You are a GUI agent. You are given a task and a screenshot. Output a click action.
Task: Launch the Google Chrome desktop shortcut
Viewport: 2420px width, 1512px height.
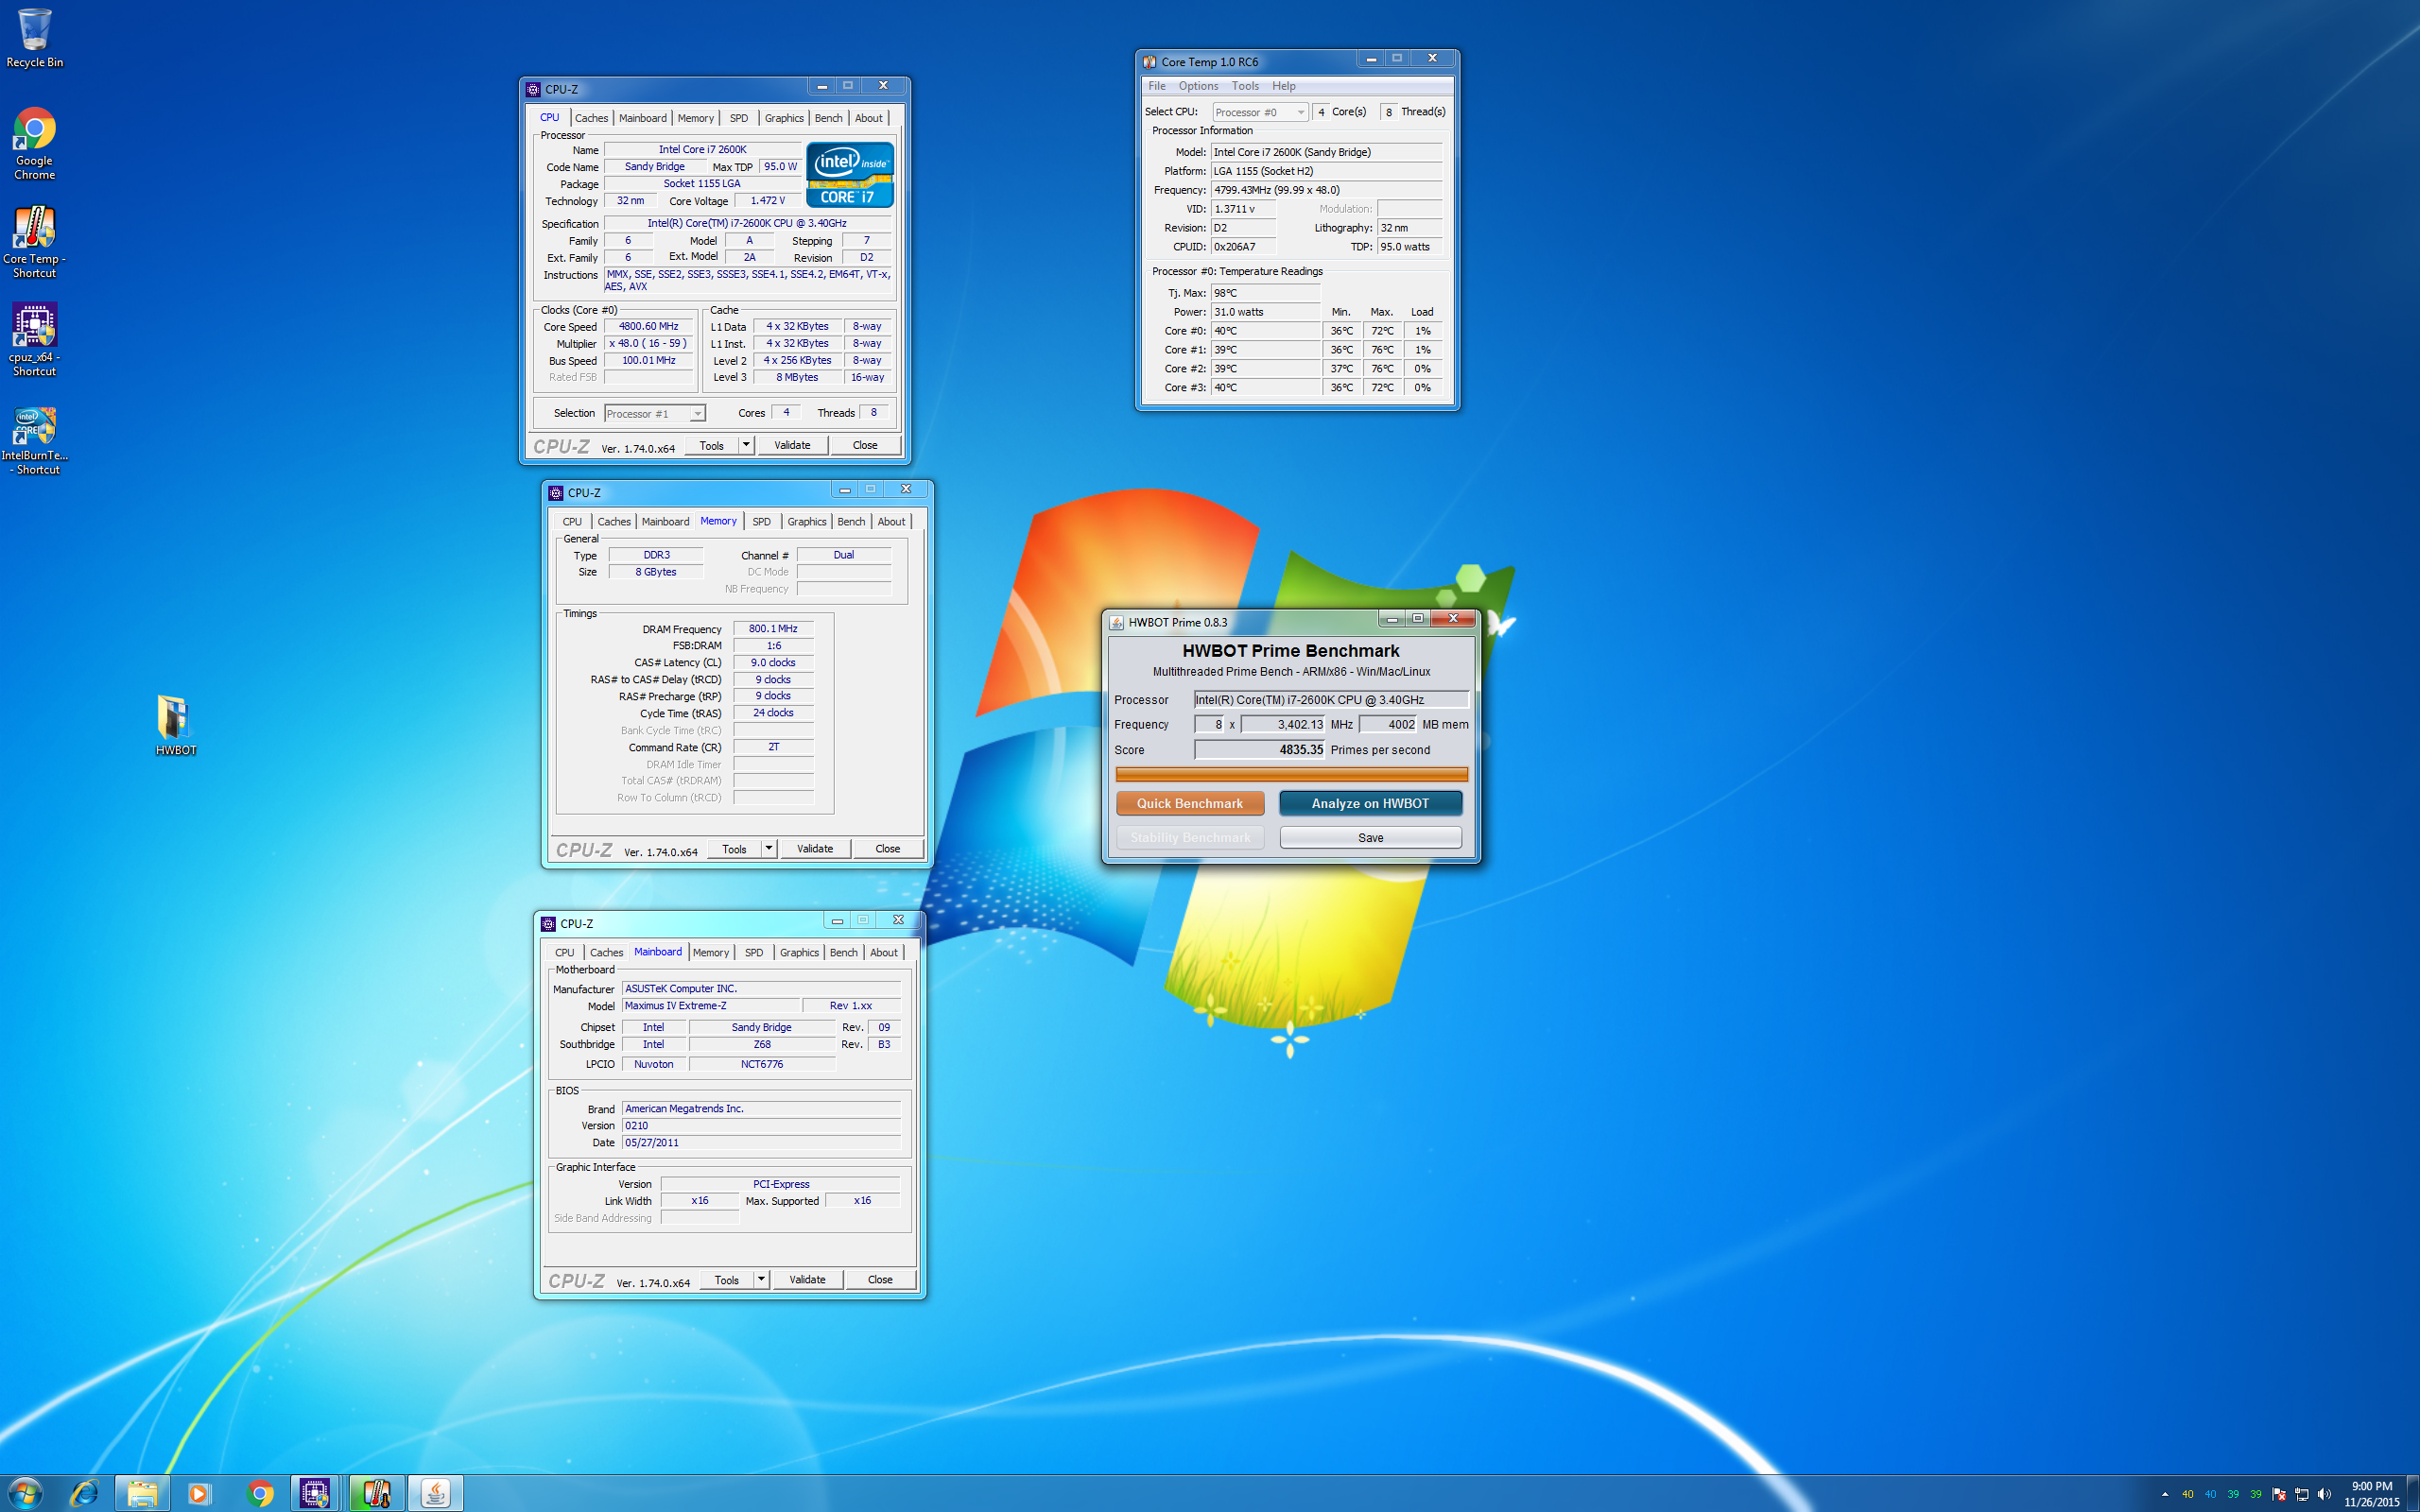pyautogui.click(x=35, y=143)
